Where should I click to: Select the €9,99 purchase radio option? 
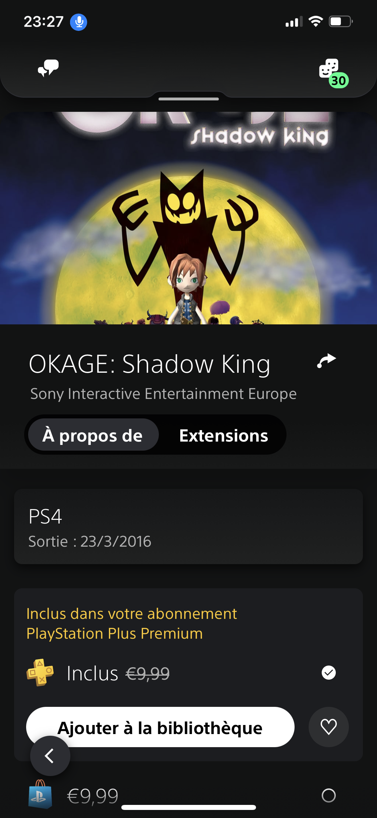[x=329, y=796]
